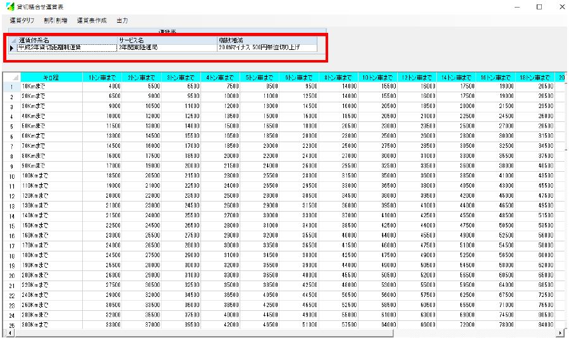The image size is (569, 338).
Task: Select 30000 in 140Kmまで row, 5トン車まで
Action: coord(260,216)
